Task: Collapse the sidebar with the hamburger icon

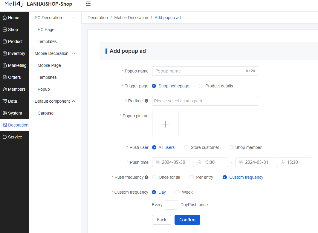Action: coord(88,4)
